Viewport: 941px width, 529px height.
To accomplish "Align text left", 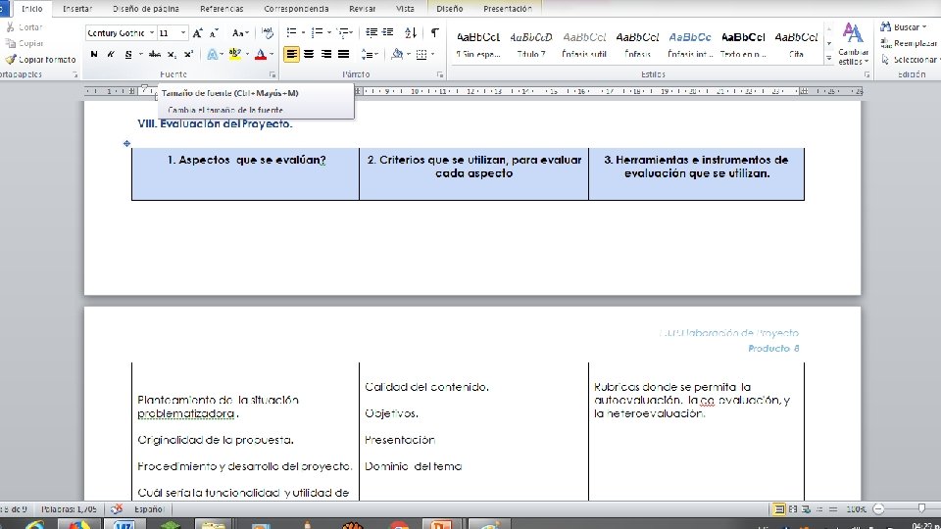I will coord(292,55).
